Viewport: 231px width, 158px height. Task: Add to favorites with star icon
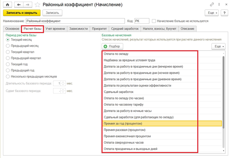(37, 5)
